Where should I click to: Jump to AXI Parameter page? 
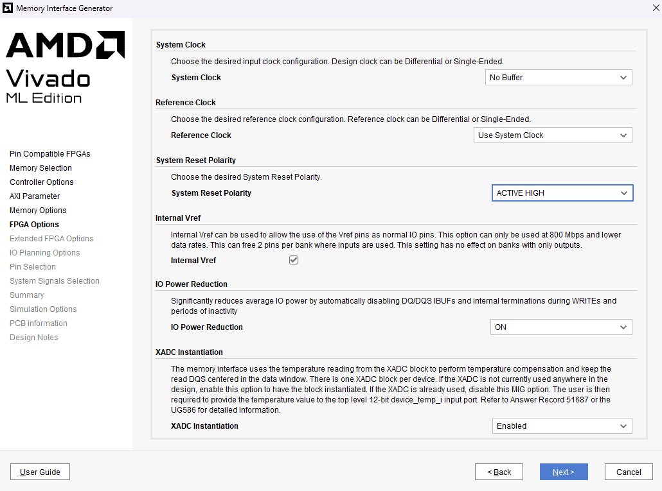pos(35,196)
